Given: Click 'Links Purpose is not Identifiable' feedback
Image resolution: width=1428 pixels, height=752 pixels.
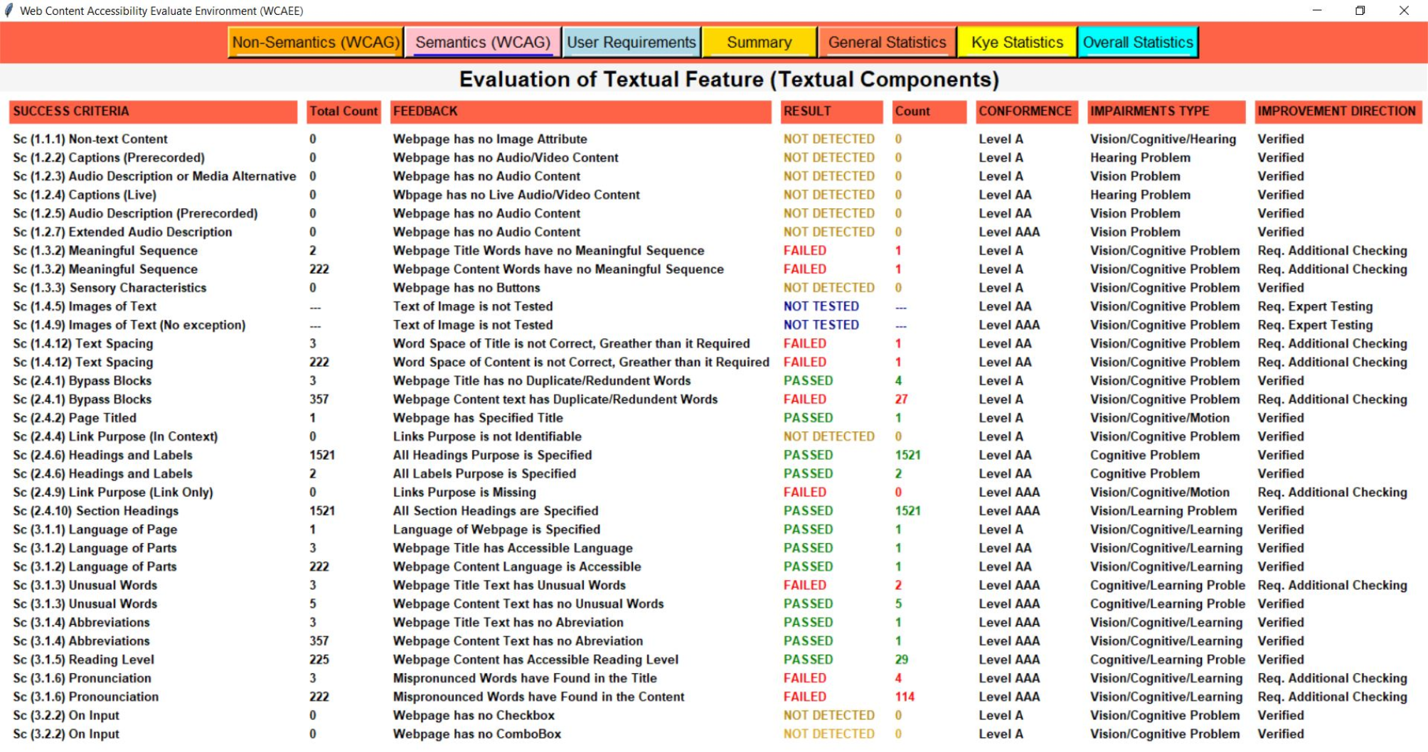Looking at the screenshot, I should pyautogui.click(x=487, y=436).
